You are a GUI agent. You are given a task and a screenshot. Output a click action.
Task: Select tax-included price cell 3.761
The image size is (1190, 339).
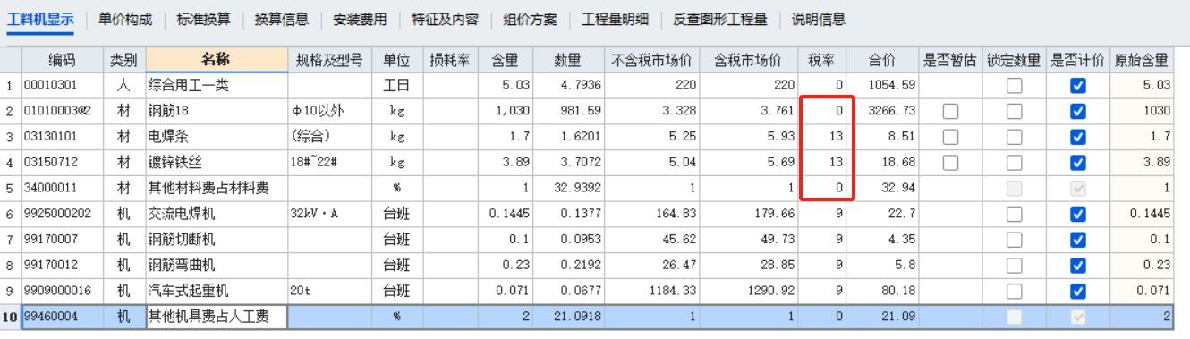pyautogui.click(x=748, y=111)
